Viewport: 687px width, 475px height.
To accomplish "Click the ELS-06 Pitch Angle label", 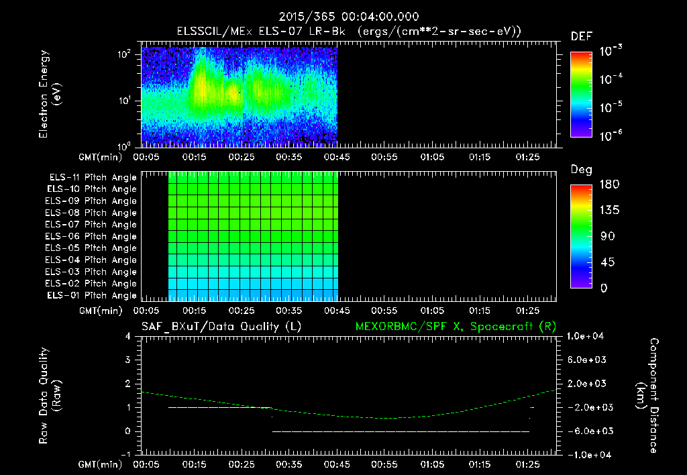I will pyautogui.click(x=91, y=236).
